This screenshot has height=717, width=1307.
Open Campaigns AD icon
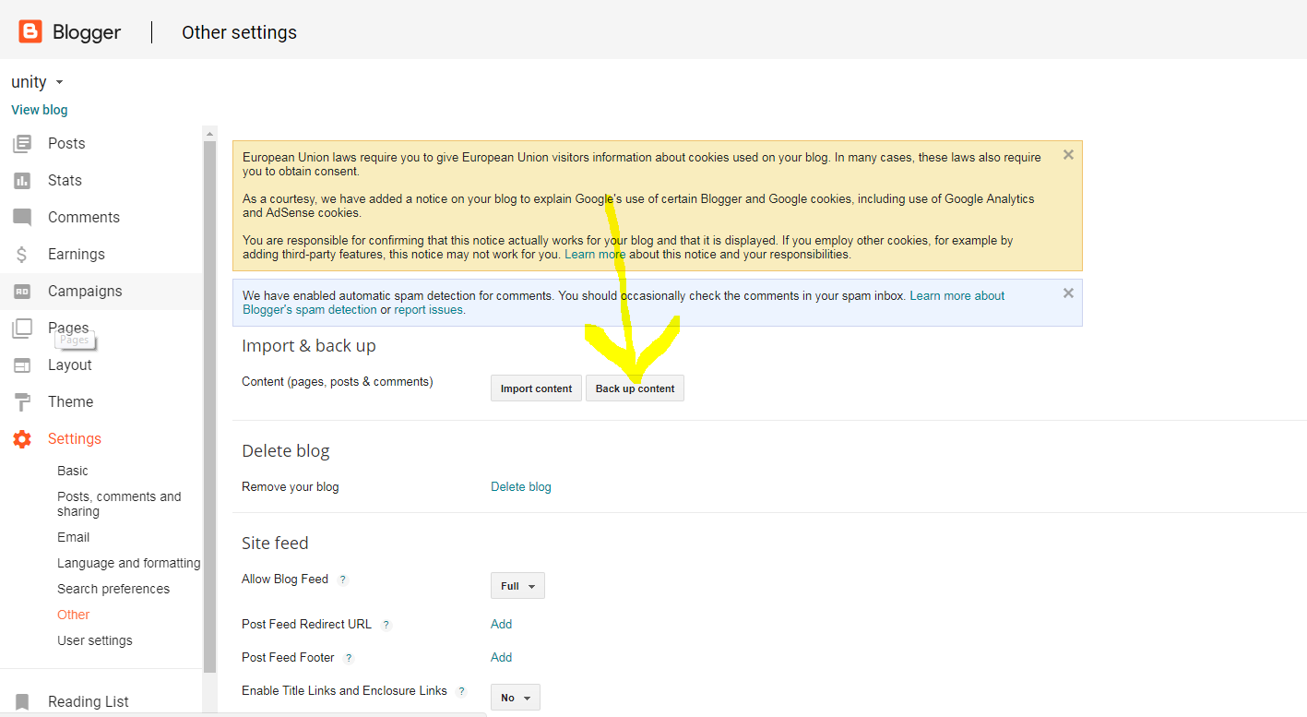tap(22, 292)
